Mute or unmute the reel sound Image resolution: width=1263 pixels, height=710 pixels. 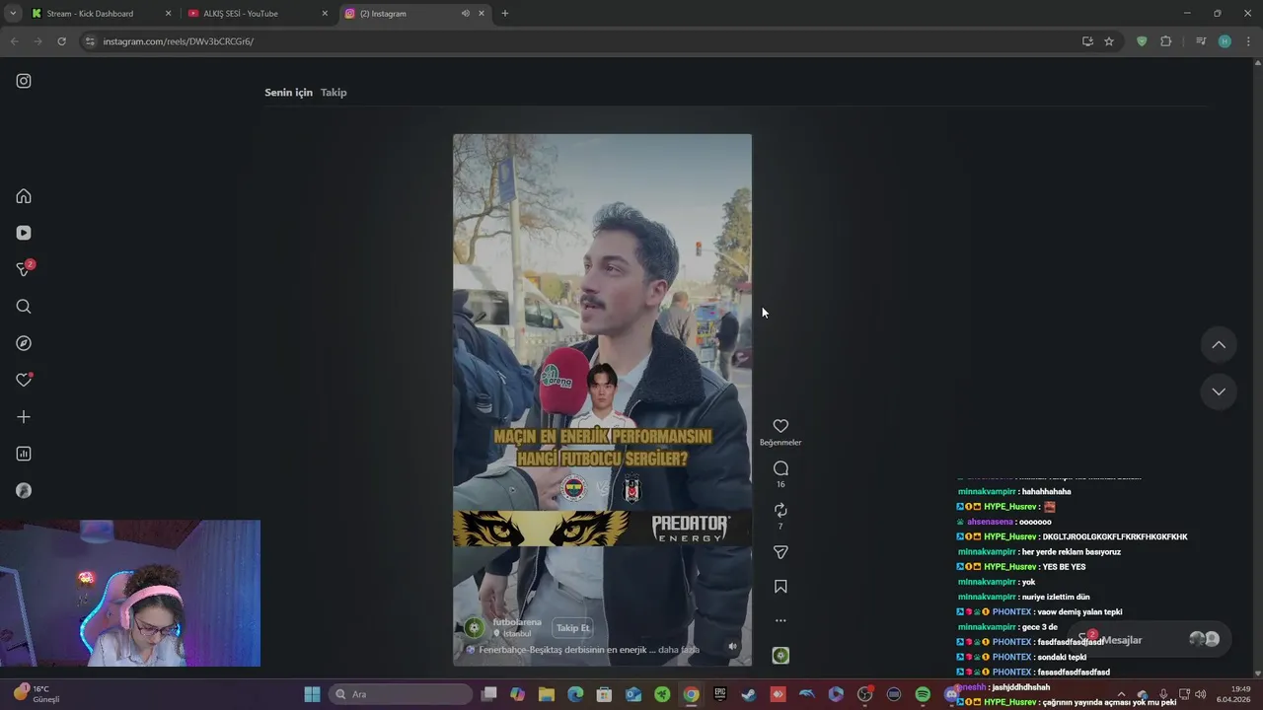click(x=732, y=647)
